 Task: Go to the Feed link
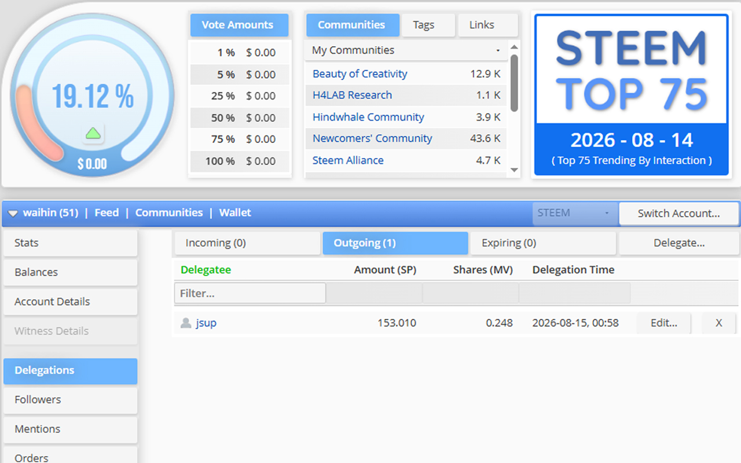click(x=107, y=212)
